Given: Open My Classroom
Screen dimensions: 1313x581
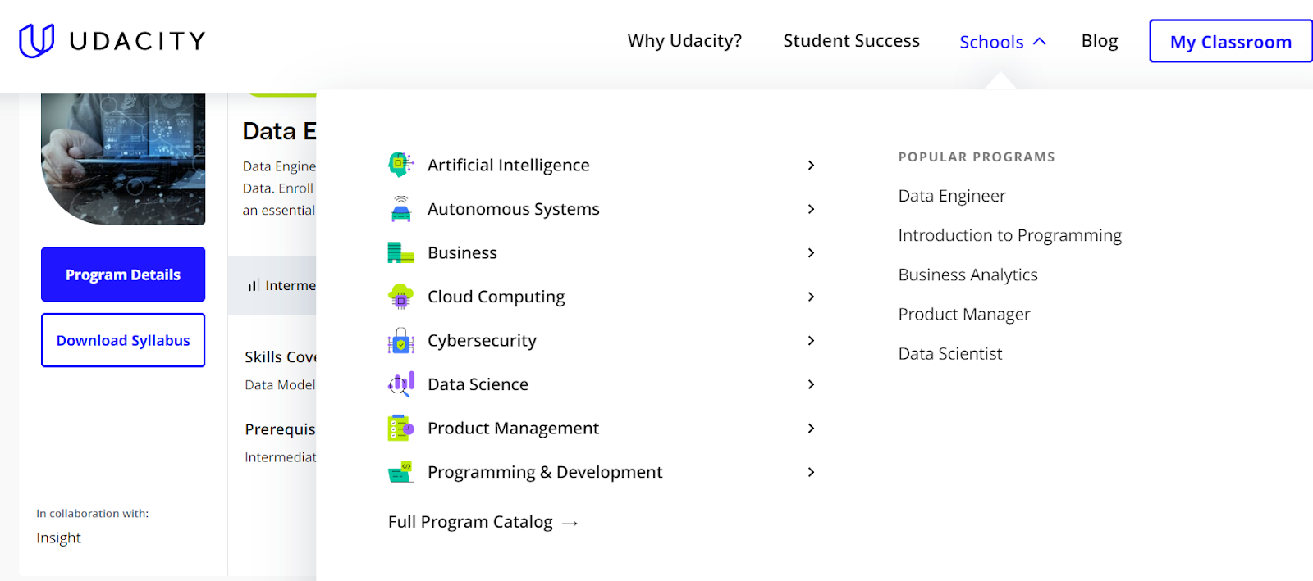Looking at the screenshot, I should [1230, 42].
